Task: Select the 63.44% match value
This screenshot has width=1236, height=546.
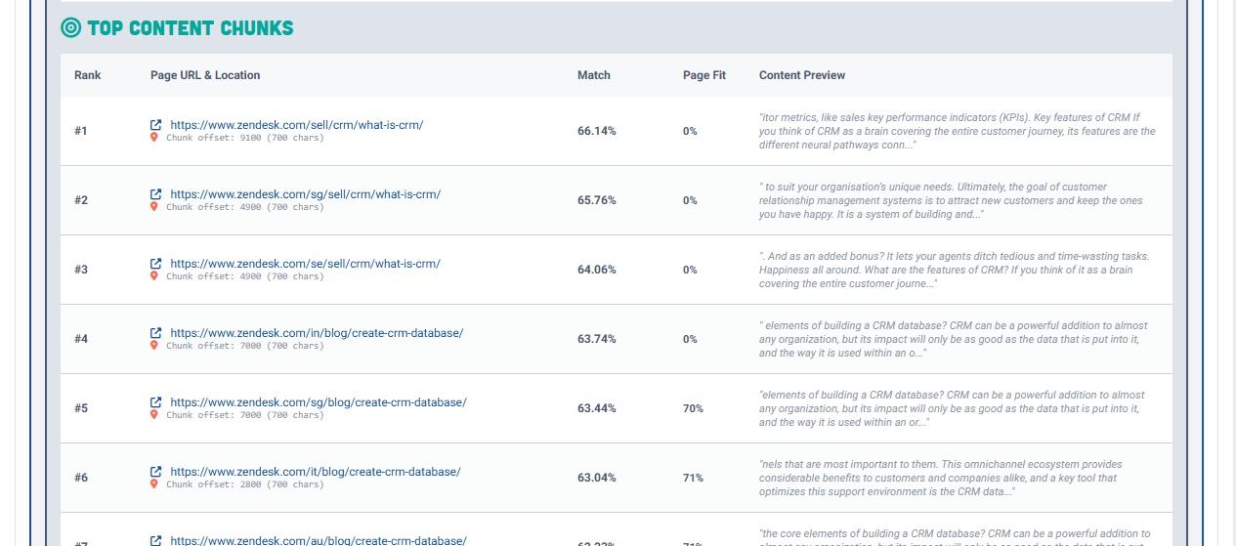Action: point(597,408)
